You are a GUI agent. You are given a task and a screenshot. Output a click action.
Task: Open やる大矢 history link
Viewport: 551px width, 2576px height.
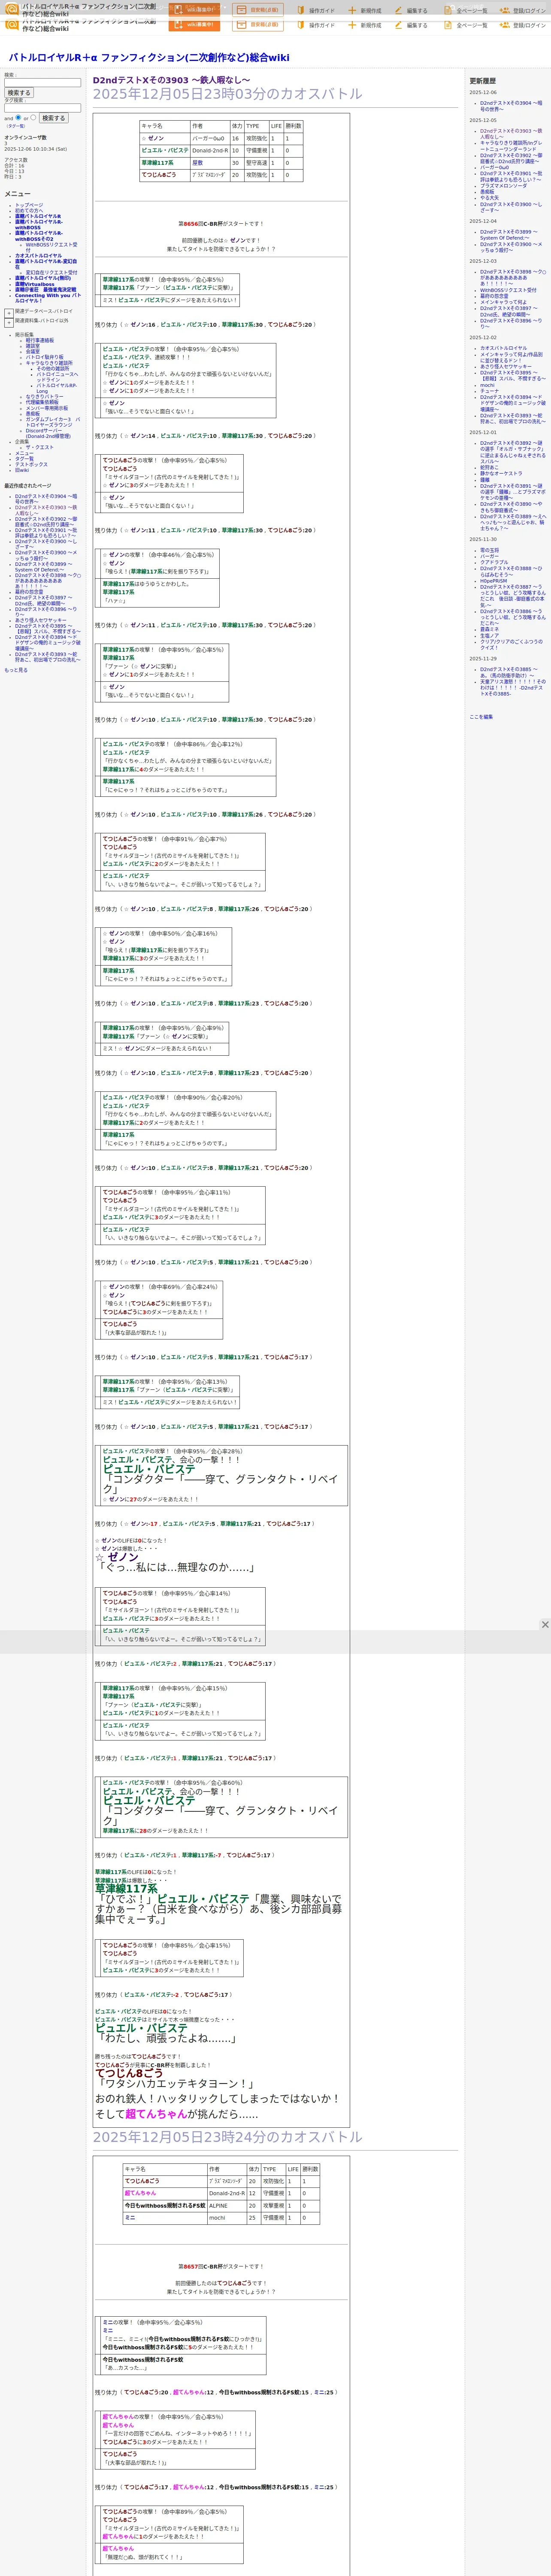[489, 198]
